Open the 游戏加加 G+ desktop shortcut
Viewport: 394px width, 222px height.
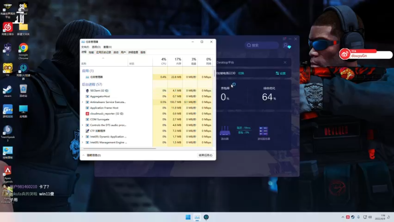[x=7, y=111]
